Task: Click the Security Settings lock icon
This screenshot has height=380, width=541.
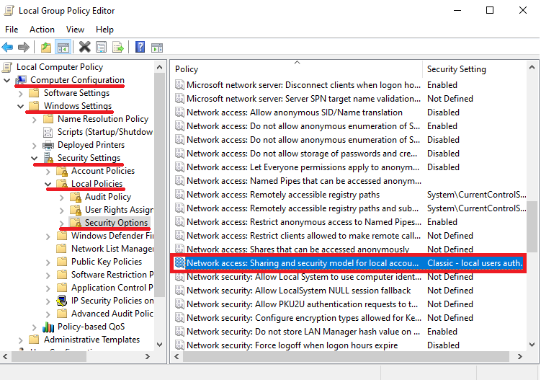Action: coord(48,158)
